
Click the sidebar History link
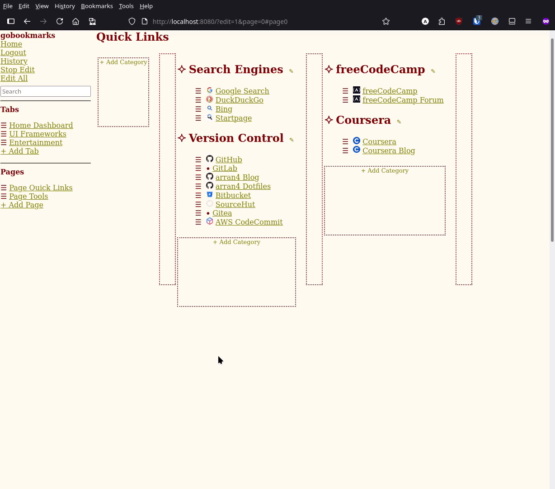(14, 61)
